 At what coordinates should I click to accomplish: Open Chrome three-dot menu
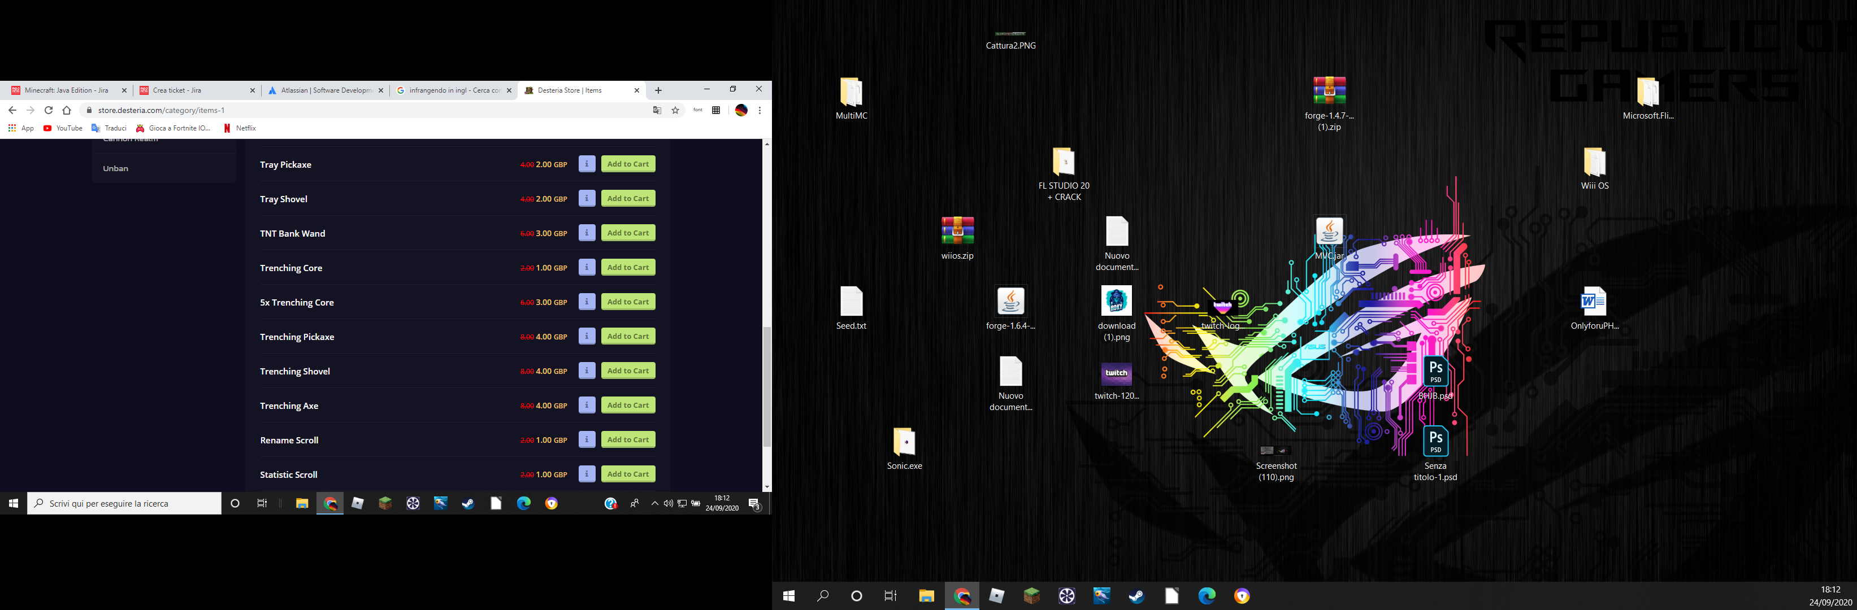pyautogui.click(x=760, y=110)
